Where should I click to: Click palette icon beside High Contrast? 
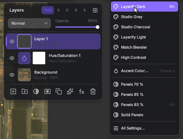point(116,58)
